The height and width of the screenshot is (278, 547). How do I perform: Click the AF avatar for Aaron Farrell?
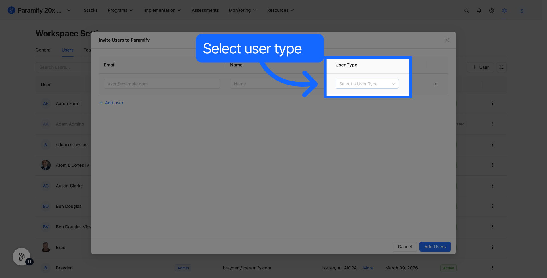click(x=46, y=104)
